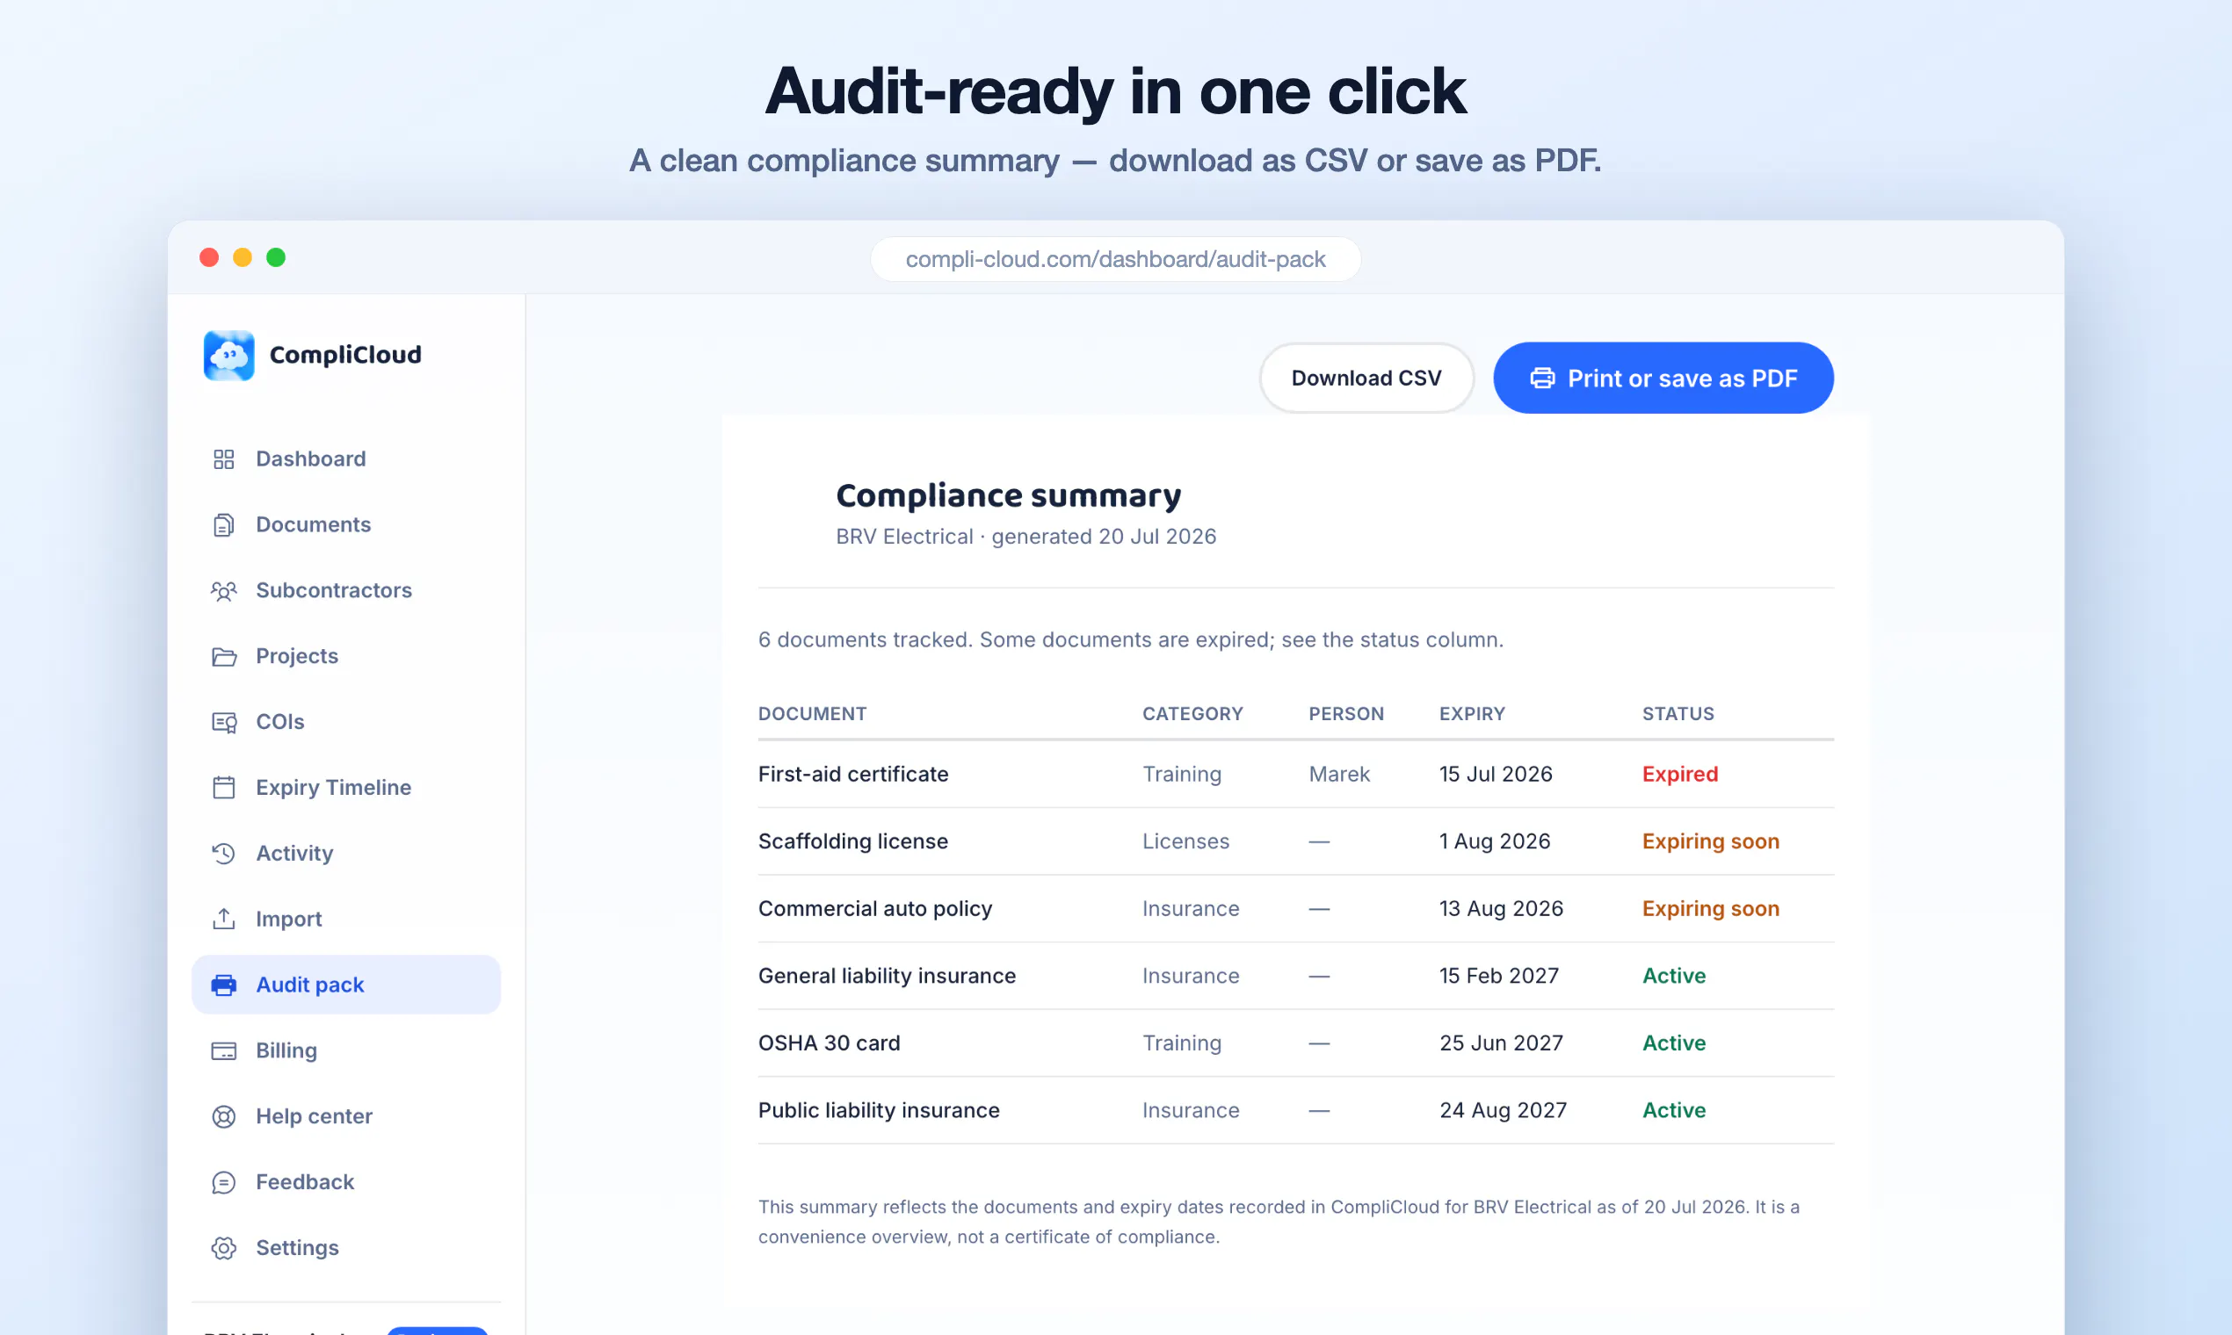2232x1335 pixels.
Task: Click BRV Electrical generated date subtitle
Action: (1026, 536)
